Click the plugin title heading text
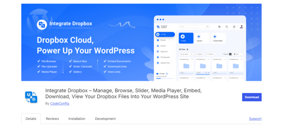Viewport: 283px width, 130px height. pos(124,94)
